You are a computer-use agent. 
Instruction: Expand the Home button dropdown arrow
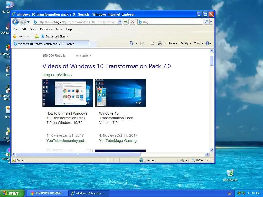point(137,43)
